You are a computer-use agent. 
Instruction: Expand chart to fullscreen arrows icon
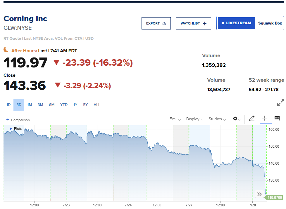pos(280,102)
